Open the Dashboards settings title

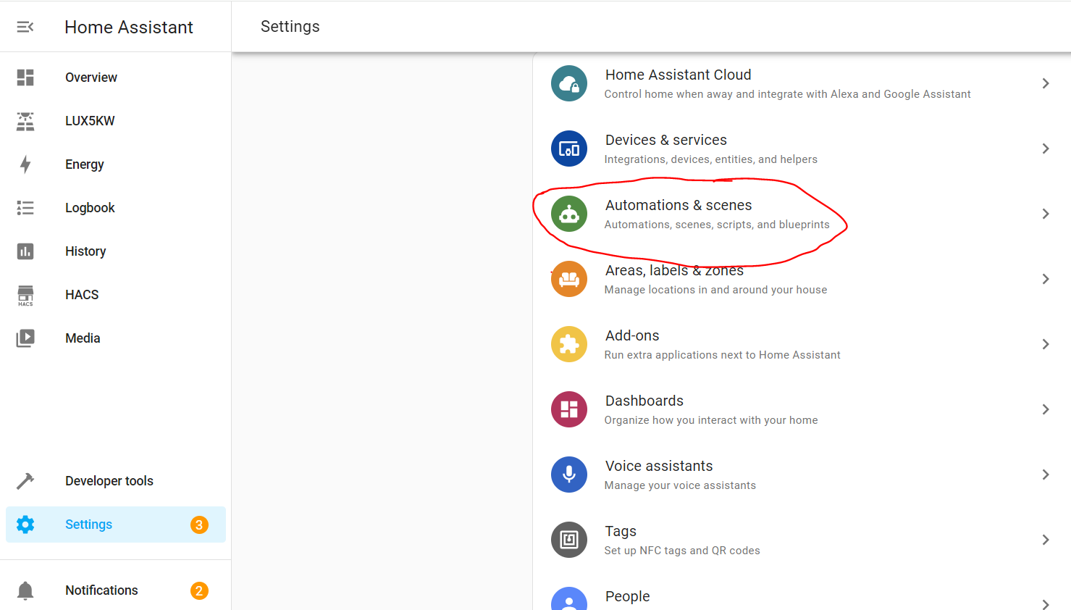coord(644,401)
